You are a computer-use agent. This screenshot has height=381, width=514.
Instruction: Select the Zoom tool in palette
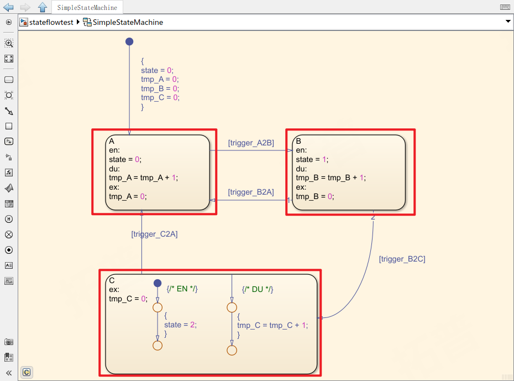[9, 43]
